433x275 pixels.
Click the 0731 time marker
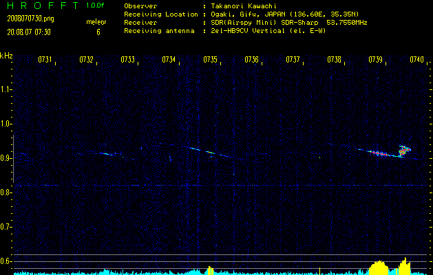coord(45,60)
